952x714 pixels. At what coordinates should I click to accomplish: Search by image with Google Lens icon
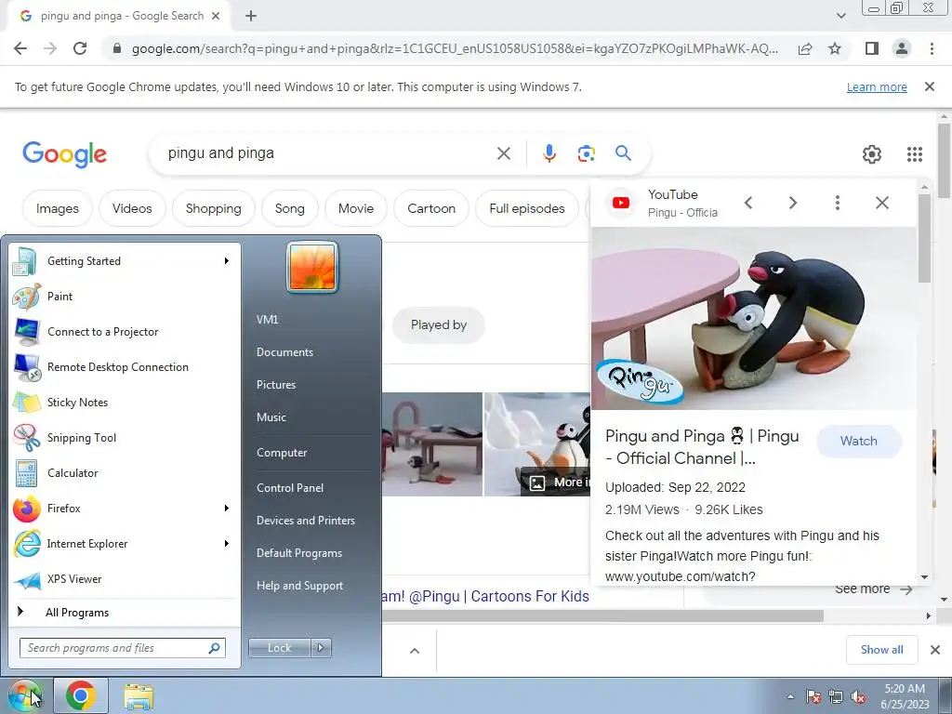click(x=586, y=153)
